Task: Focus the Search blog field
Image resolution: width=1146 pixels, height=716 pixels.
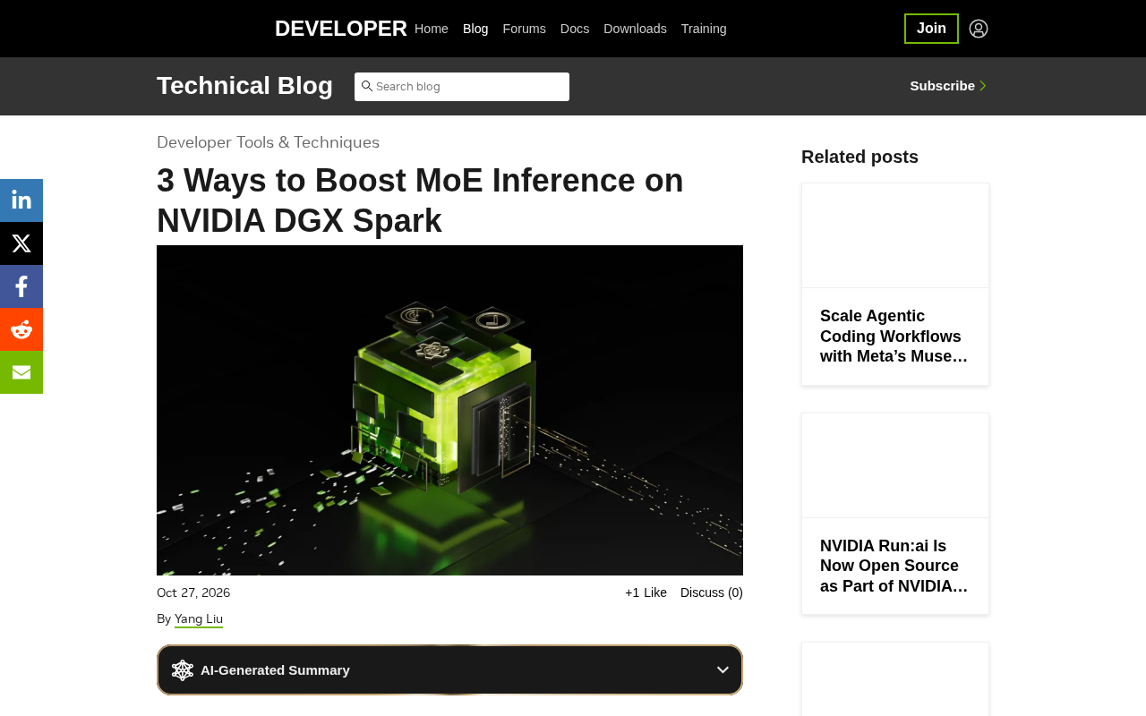Action: [462, 87]
